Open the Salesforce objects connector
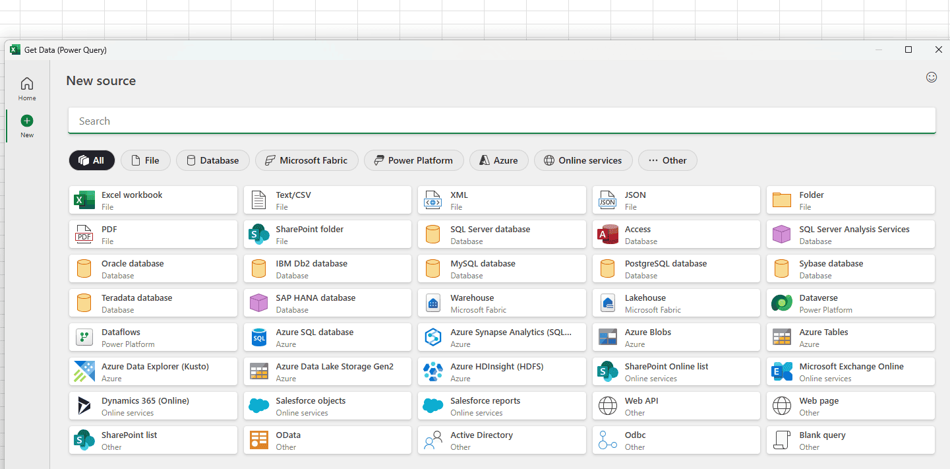Image resolution: width=950 pixels, height=469 pixels. tap(327, 405)
